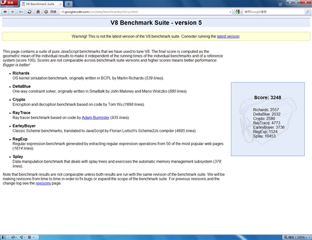Image resolution: width=312 pixels, height=240 pixels.
Task: Open the Opera menu button
Action: click(x=9, y=3)
